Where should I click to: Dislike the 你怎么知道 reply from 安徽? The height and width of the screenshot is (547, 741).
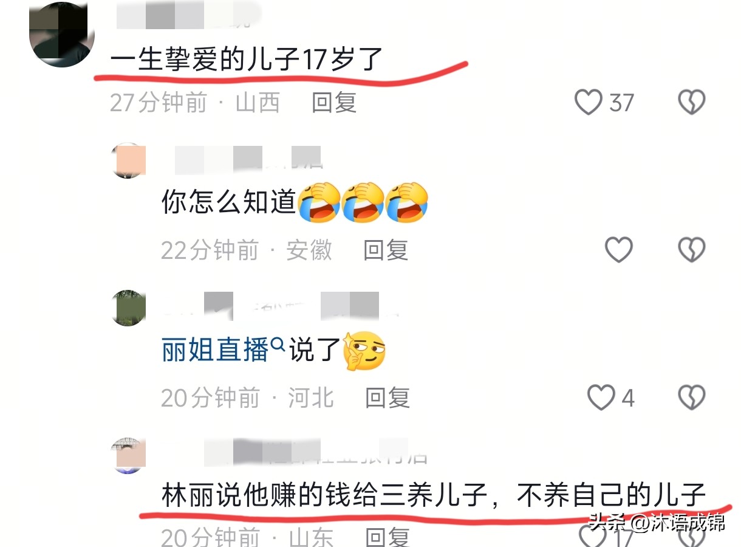(692, 250)
